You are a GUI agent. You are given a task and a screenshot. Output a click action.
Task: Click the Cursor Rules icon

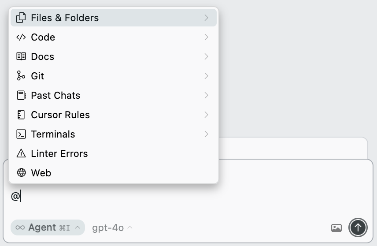(21, 115)
